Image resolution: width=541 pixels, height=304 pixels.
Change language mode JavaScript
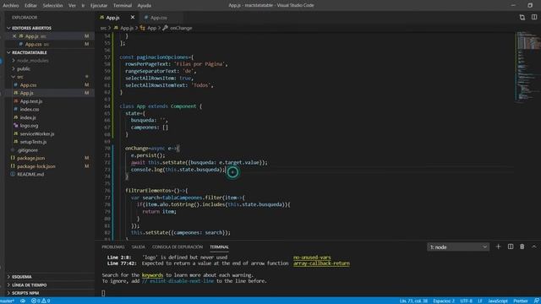[498, 301]
